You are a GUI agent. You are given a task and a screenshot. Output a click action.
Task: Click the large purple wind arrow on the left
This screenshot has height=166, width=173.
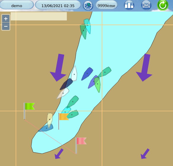pyautogui.click(x=58, y=68)
